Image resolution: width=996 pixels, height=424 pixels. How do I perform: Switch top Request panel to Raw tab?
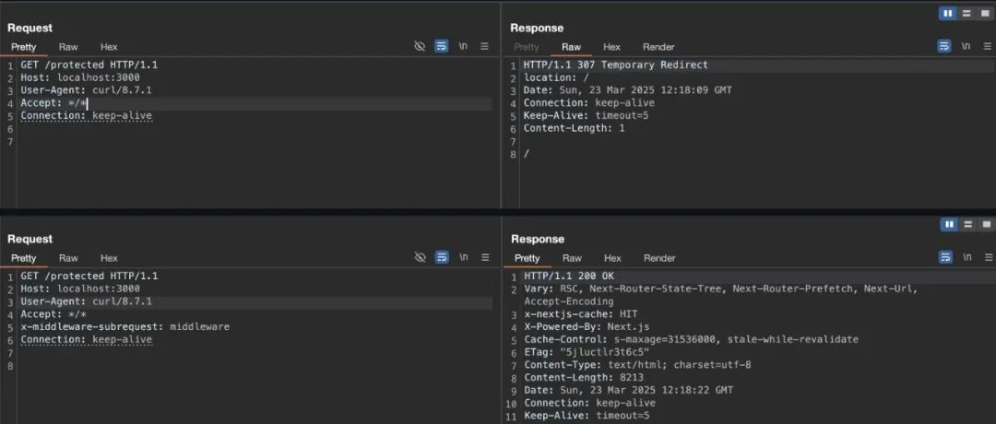[x=68, y=47]
